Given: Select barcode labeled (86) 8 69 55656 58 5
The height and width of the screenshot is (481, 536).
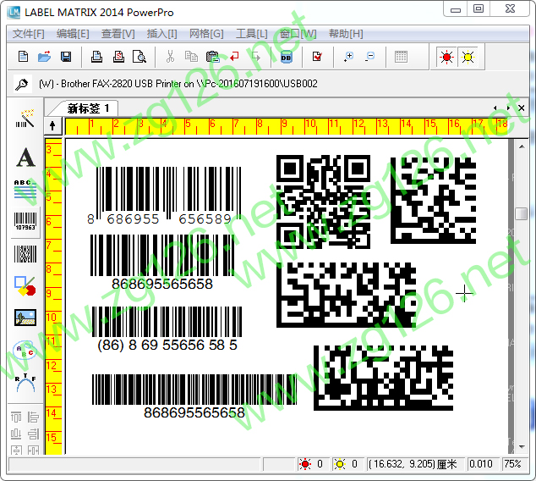Looking at the screenshot, I should [x=167, y=329].
